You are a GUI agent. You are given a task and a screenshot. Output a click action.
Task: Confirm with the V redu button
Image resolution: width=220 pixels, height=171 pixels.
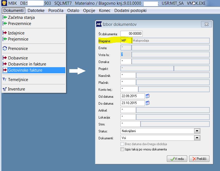[177, 159]
